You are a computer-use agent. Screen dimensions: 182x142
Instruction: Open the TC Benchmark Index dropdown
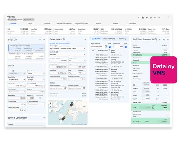pyautogui.click(x=36, y=104)
